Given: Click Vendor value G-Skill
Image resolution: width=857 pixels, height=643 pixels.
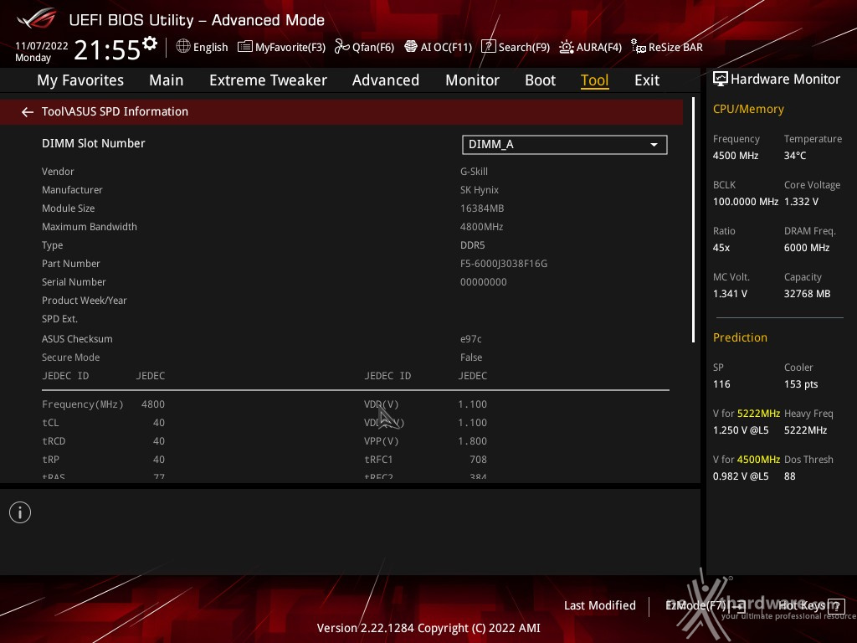Looking at the screenshot, I should pos(474,172).
